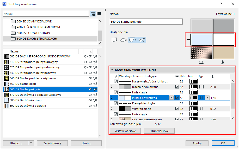Toggle Krawędzie ukryte line checkbox
239x149 pixels.
tap(116, 103)
